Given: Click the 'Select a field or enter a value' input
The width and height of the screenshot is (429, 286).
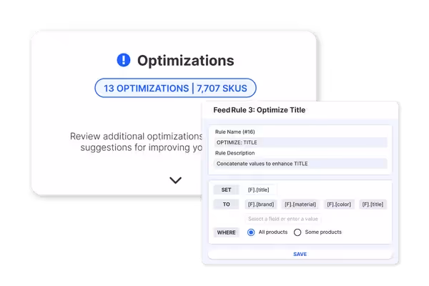Looking at the screenshot, I should [x=282, y=219].
